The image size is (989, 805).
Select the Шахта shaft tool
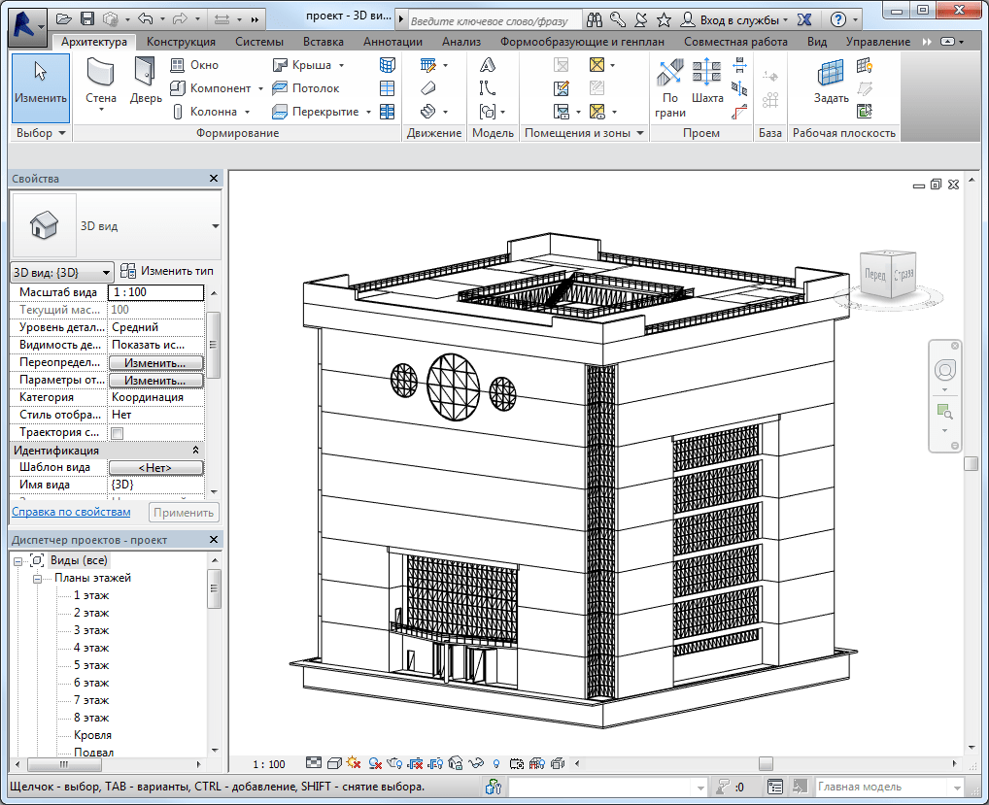(x=707, y=81)
